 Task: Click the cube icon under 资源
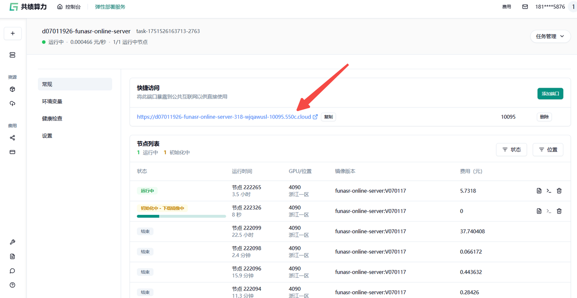point(13,89)
